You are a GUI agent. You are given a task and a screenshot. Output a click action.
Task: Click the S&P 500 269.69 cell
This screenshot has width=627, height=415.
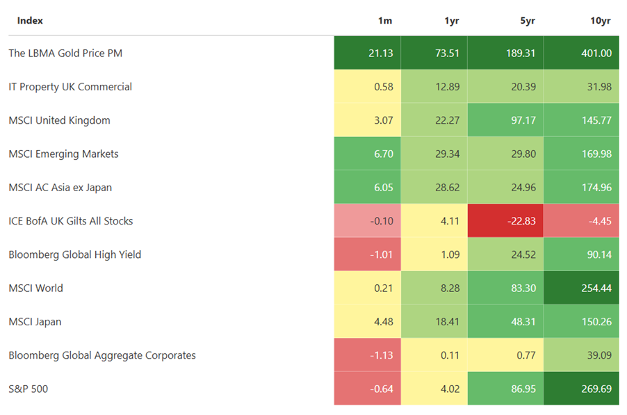581,389
